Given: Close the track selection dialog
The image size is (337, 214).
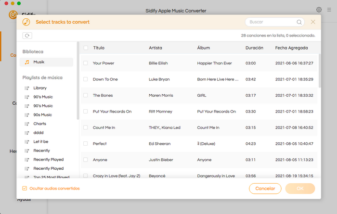Looking at the screenshot, I should click(313, 22).
